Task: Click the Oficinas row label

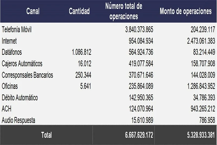Action: pyautogui.click(x=10, y=86)
